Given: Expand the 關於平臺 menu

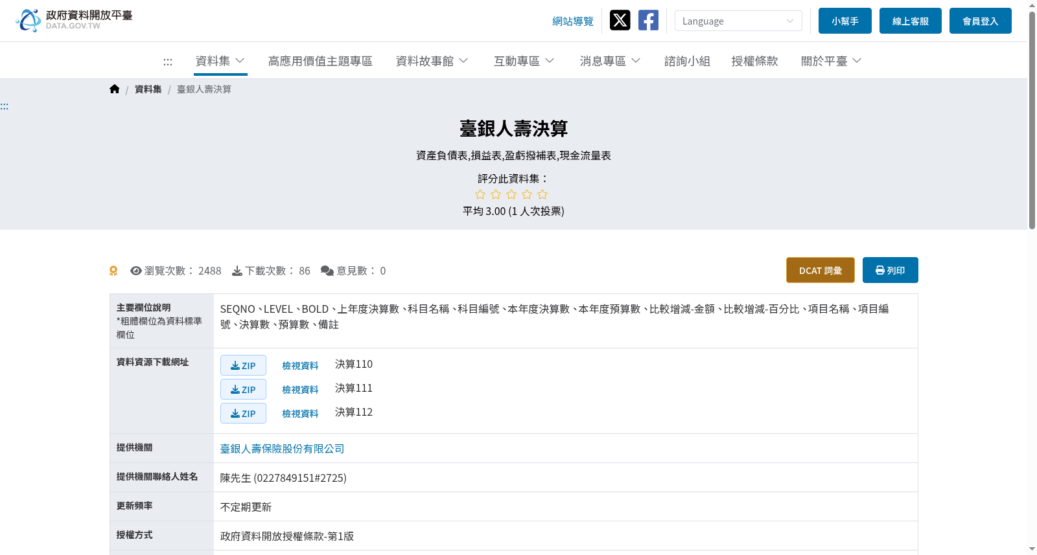Looking at the screenshot, I should coord(831,61).
